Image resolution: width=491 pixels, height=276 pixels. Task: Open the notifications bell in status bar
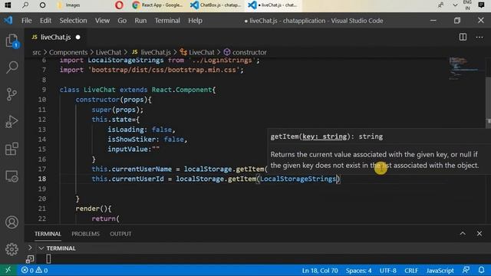pos(481,270)
